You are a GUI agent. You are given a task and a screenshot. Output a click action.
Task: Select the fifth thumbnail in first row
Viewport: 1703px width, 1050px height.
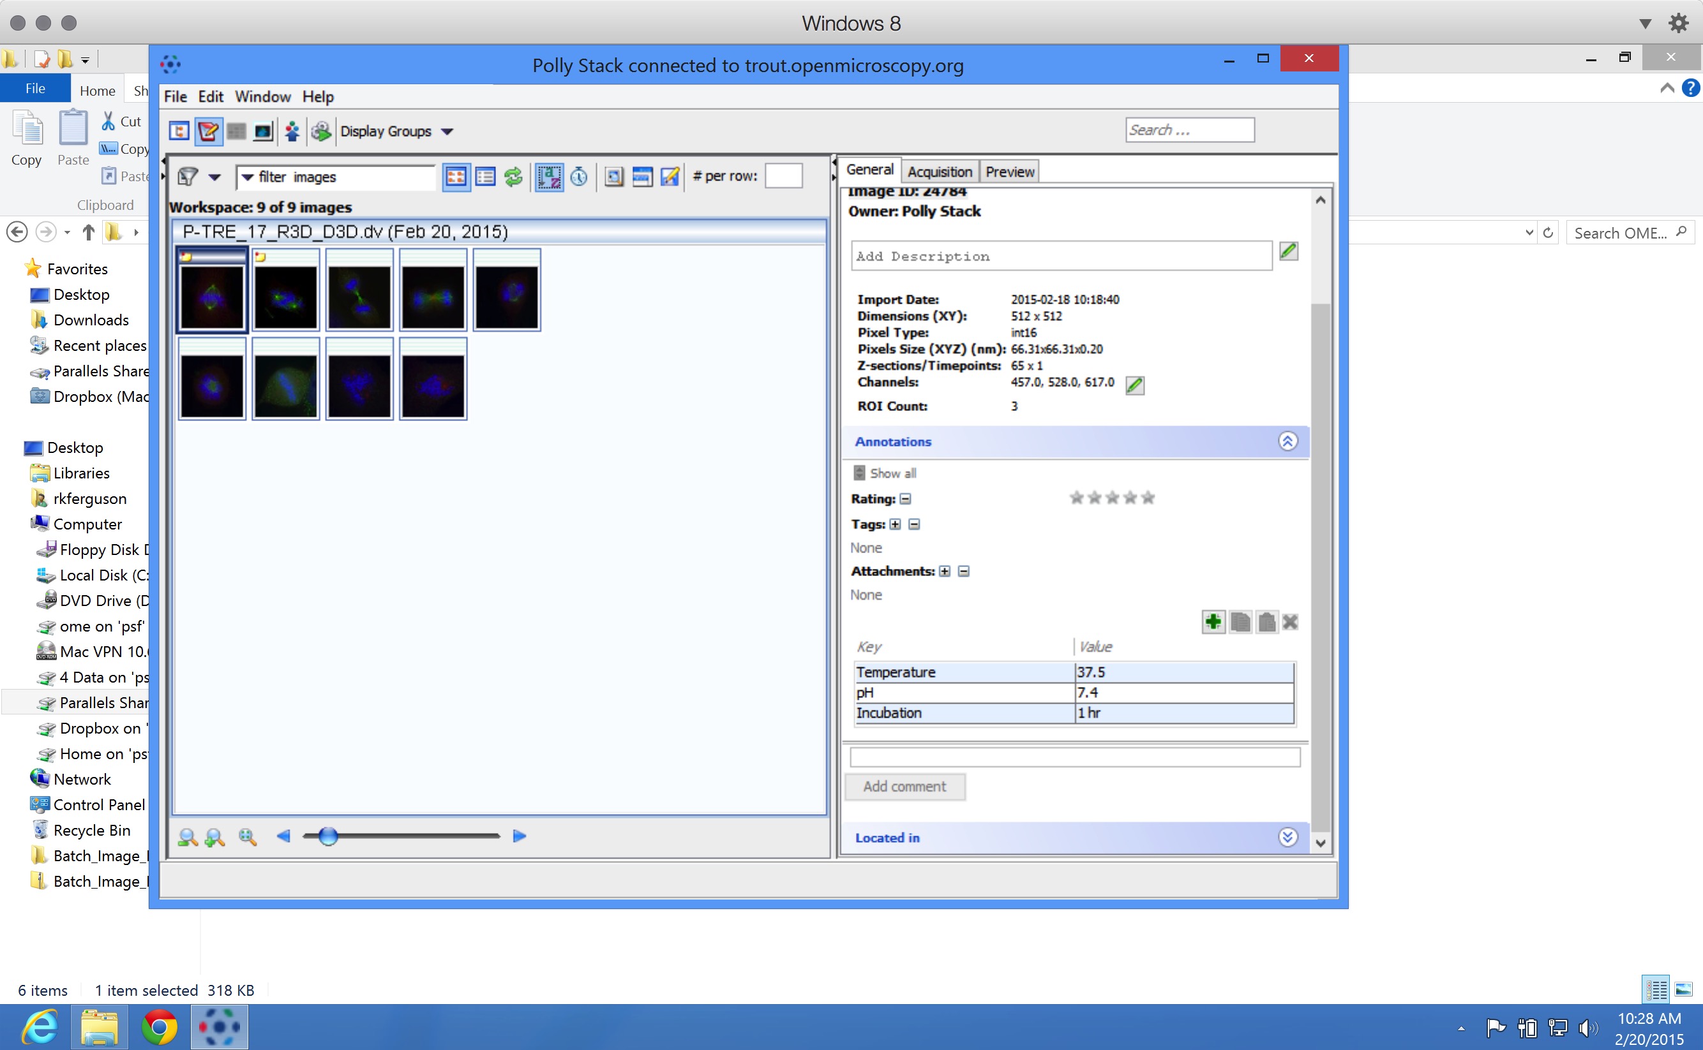(x=507, y=290)
